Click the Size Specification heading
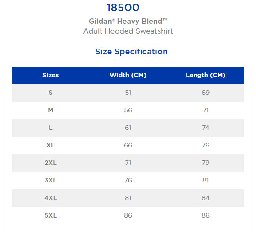Image resolution: width=256 pixels, height=240 pixels. [x=132, y=52]
